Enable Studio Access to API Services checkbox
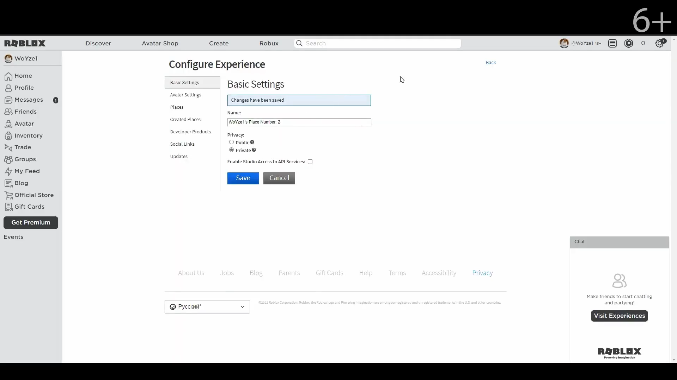 pos(310,162)
